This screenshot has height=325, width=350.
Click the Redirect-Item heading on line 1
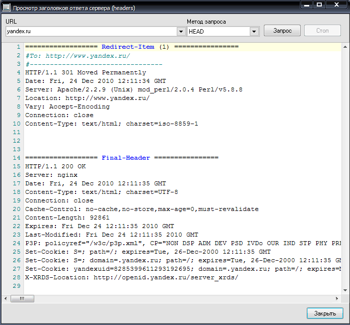point(128,47)
